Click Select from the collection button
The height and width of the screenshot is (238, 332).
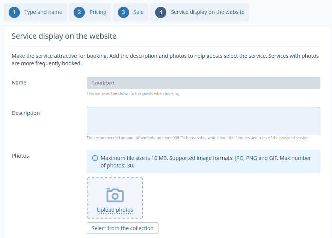click(122, 228)
